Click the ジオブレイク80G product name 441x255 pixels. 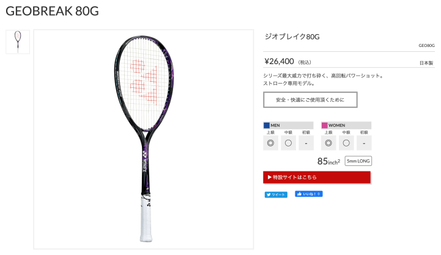coord(292,37)
